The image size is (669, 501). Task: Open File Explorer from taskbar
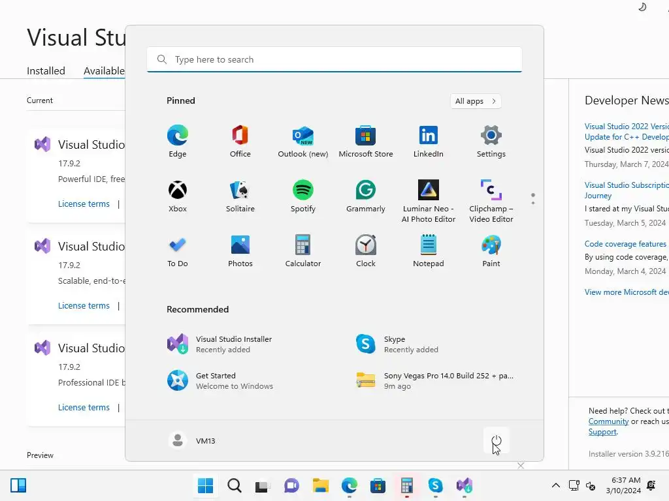[320, 485]
